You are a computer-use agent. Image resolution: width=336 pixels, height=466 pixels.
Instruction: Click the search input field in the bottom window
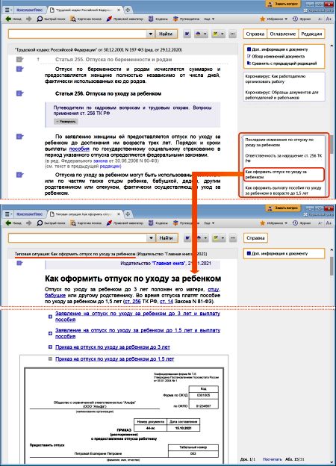(78, 237)
